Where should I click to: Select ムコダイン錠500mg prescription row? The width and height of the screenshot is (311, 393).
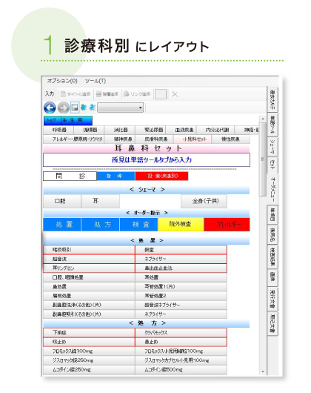point(181,370)
